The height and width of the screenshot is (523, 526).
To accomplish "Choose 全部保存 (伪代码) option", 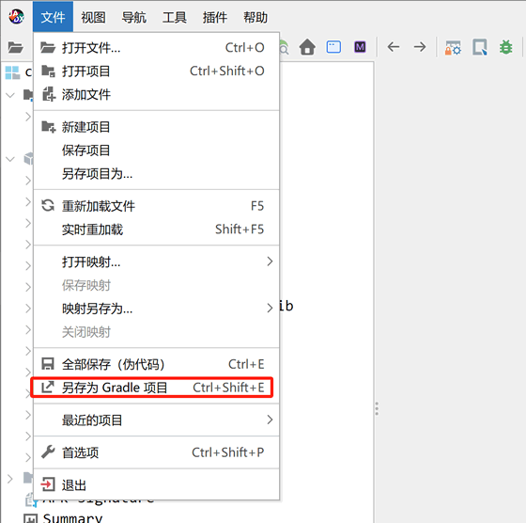I will tap(156, 364).
